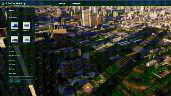Click the name input field above the buttons
The image size is (171, 96).
click(21, 78)
